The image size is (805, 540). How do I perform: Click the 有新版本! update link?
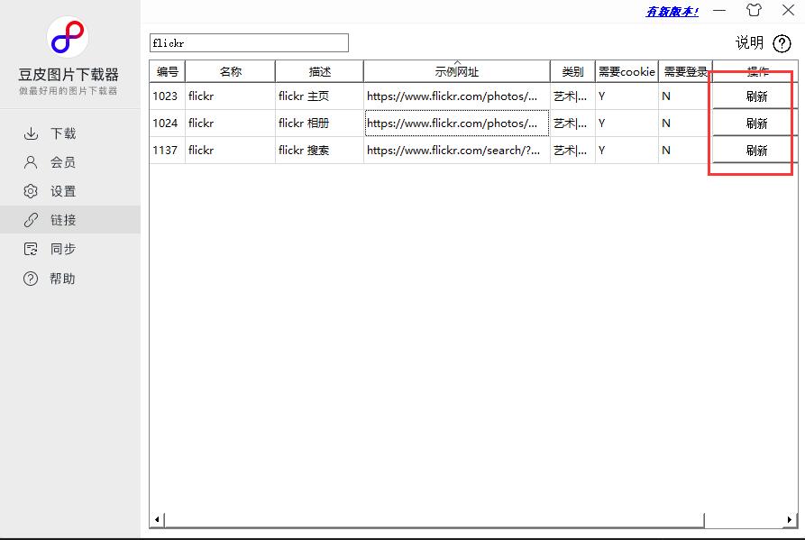click(x=672, y=12)
